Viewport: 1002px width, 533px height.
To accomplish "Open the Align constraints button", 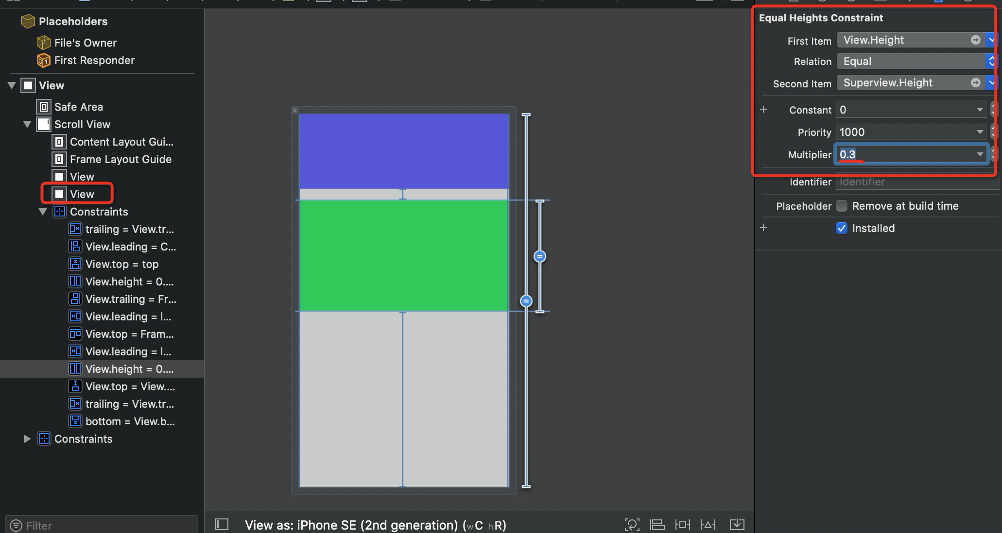I will coord(657,525).
